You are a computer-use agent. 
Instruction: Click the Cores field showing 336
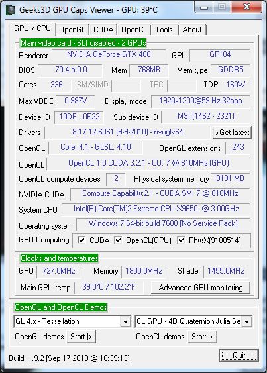click(56, 85)
